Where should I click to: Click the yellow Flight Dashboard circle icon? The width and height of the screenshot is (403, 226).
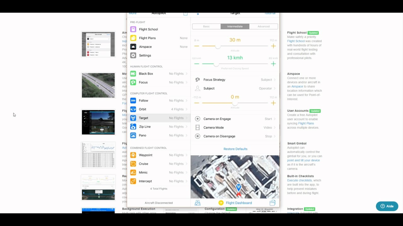pos(221,203)
